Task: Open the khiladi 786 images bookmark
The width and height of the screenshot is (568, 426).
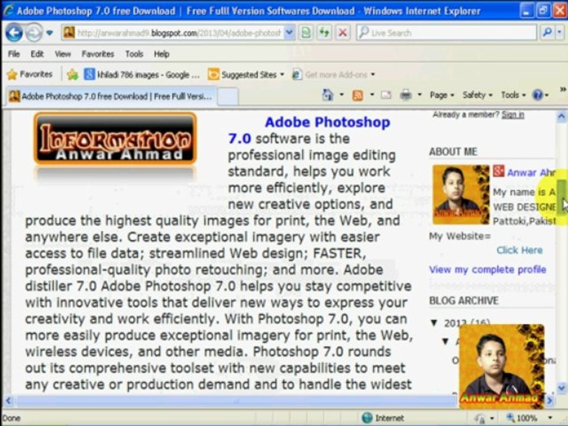Action: tap(142, 75)
